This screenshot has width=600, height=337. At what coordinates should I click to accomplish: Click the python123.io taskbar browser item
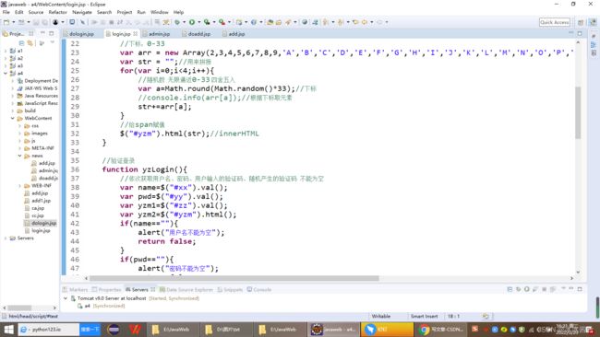tap(49, 329)
